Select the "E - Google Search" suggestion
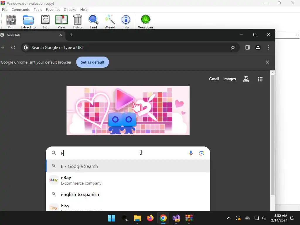This screenshot has height=225, width=300. [x=128, y=166]
